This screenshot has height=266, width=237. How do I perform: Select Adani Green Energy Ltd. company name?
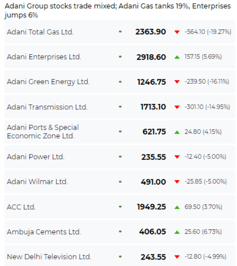click(x=48, y=82)
